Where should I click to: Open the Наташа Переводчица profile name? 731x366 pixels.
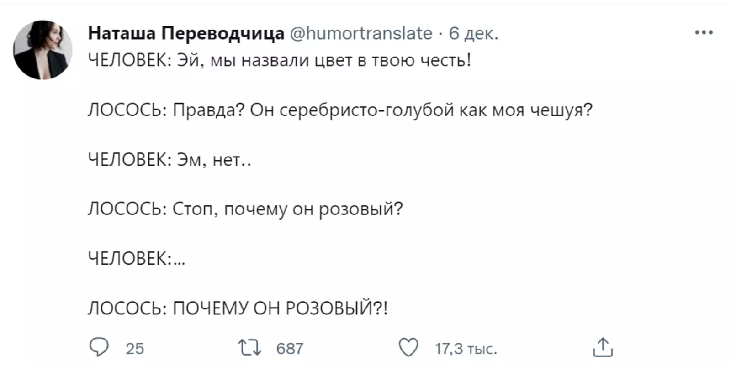click(x=186, y=33)
